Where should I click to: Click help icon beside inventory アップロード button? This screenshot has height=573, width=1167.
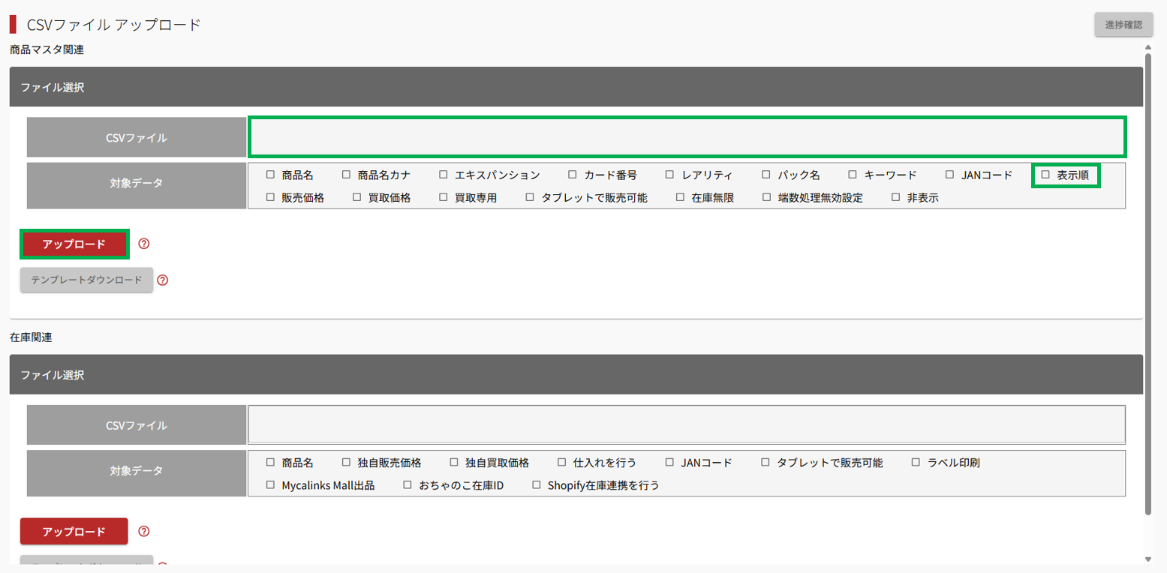[145, 532]
